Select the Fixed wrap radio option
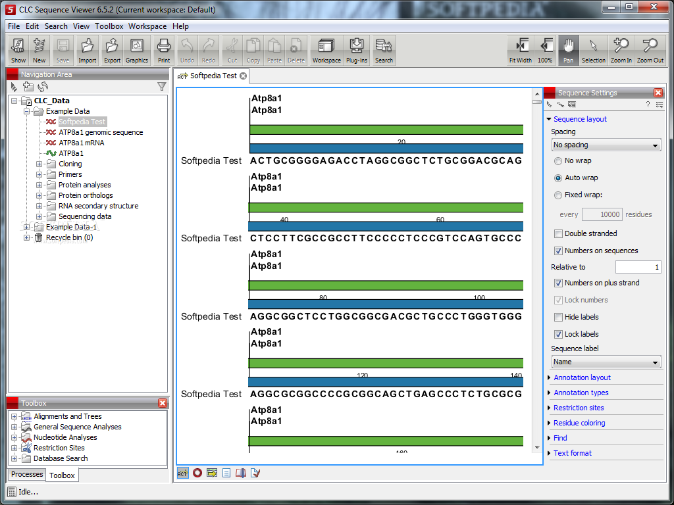674x505 pixels. [558, 195]
